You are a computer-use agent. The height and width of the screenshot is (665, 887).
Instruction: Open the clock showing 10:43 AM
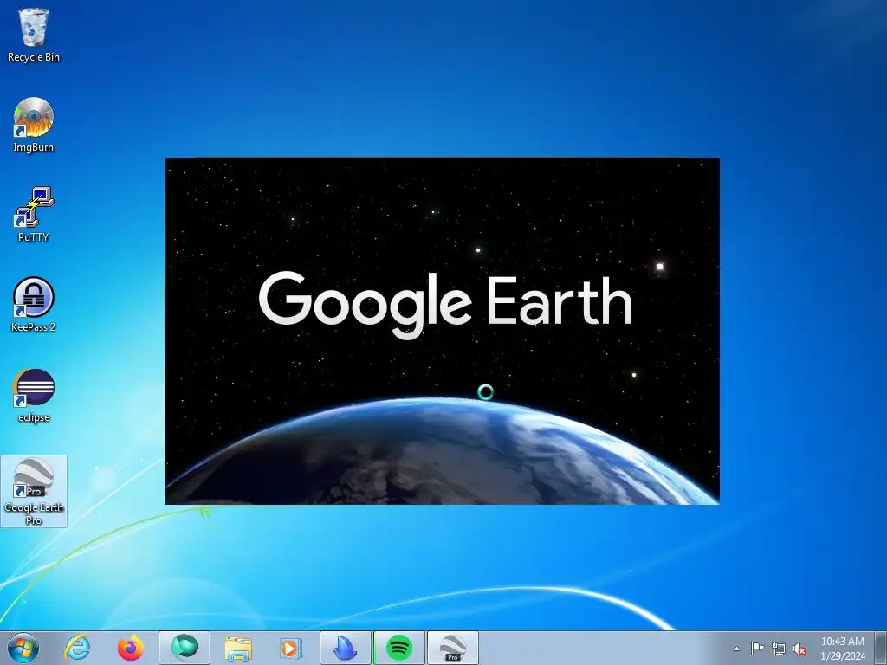click(843, 649)
